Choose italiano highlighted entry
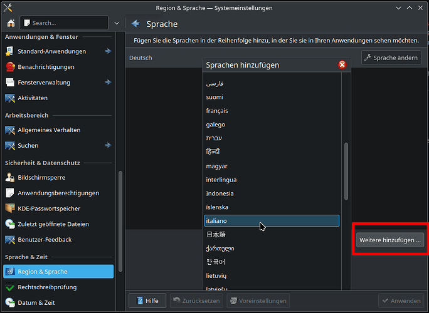This screenshot has height=313, width=429. (272, 221)
